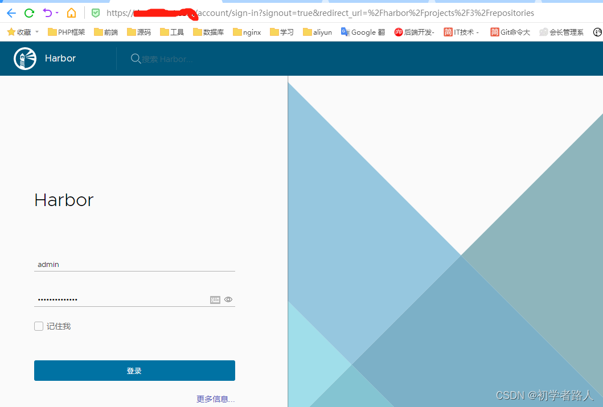The image size is (603, 407).
Task: Open the 数据库 bookmark folder
Action: click(x=208, y=32)
